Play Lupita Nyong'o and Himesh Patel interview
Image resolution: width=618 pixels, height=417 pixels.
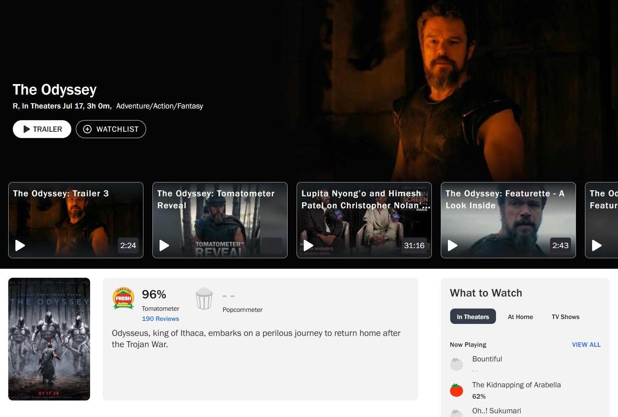[x=308, y=245]
